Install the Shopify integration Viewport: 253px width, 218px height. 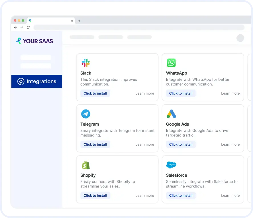95,195
